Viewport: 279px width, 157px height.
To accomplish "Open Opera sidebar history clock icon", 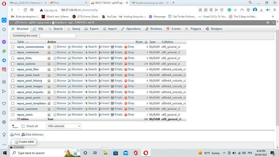I will point(4,113).
